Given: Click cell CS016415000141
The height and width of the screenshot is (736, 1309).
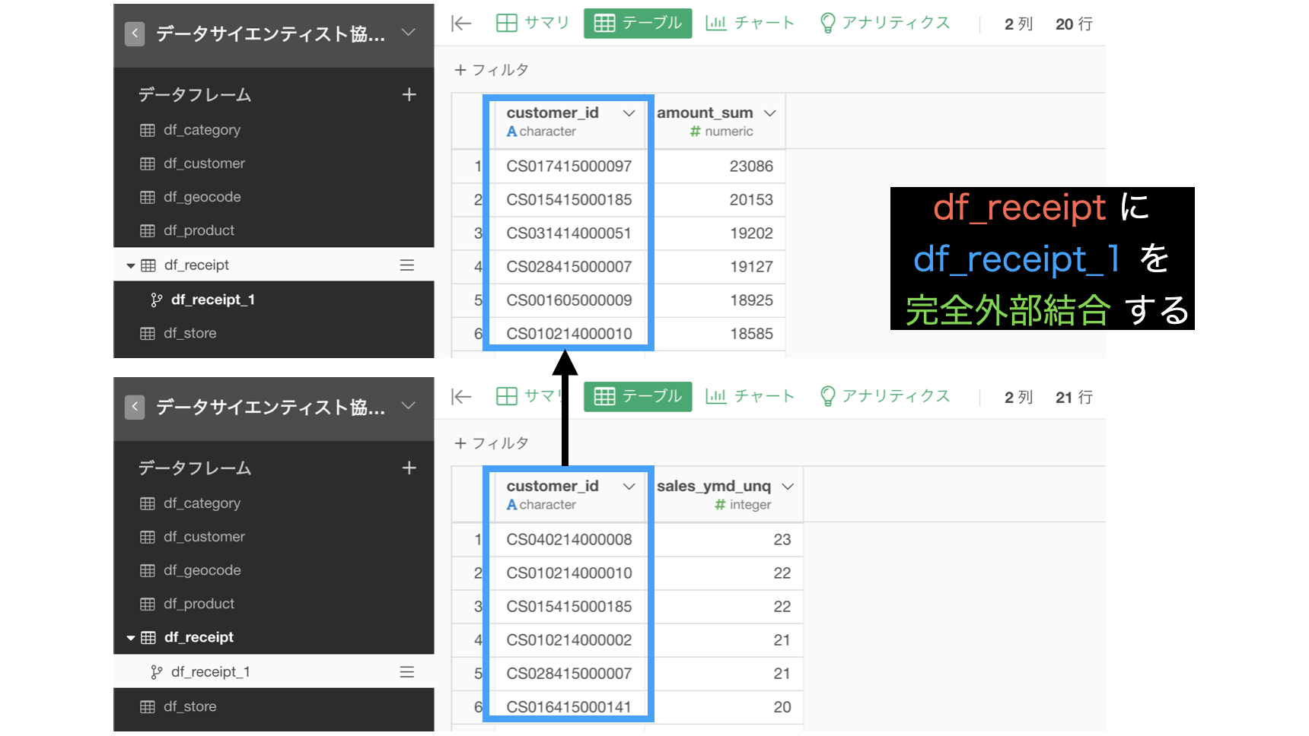Looking at the screenshot, I should click(x=569, y=707).
